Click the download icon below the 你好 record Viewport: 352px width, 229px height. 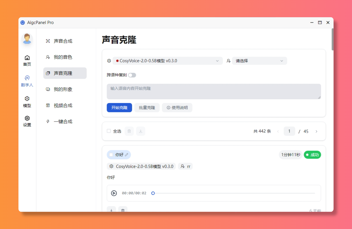click(111, 210)
